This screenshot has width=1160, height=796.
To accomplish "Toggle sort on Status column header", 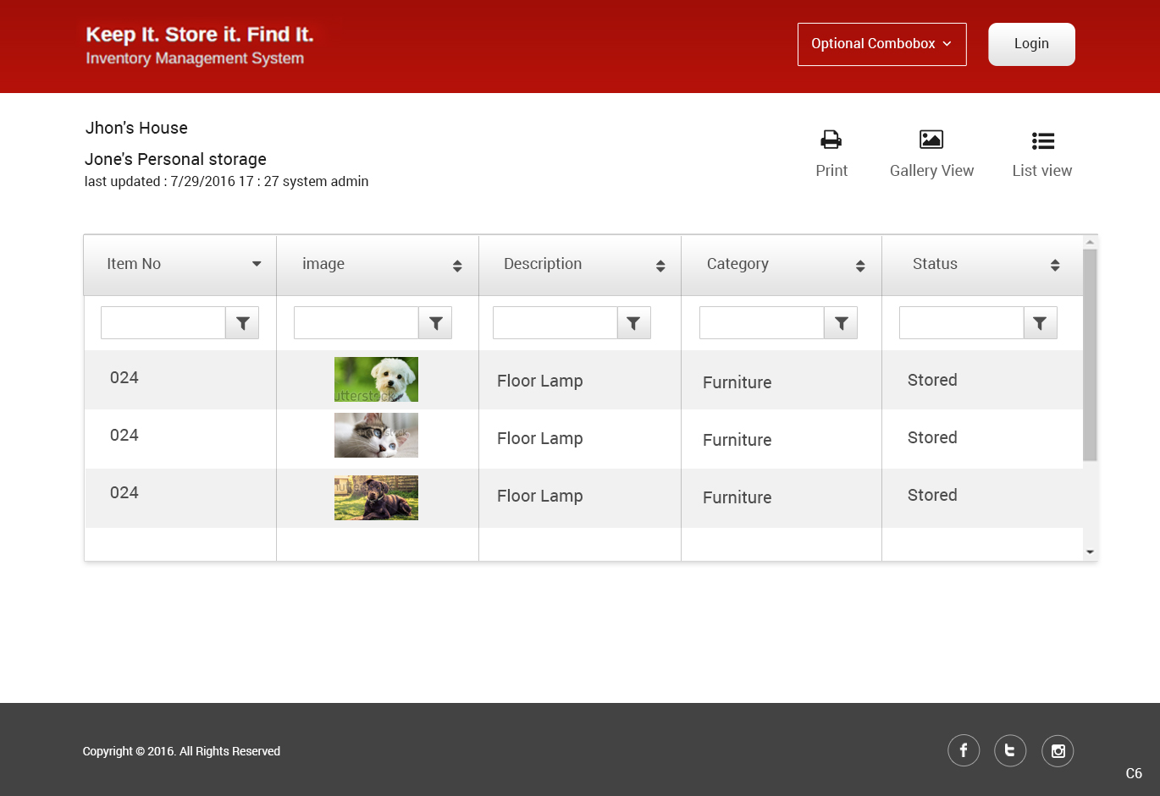I will coord(1055,266).
